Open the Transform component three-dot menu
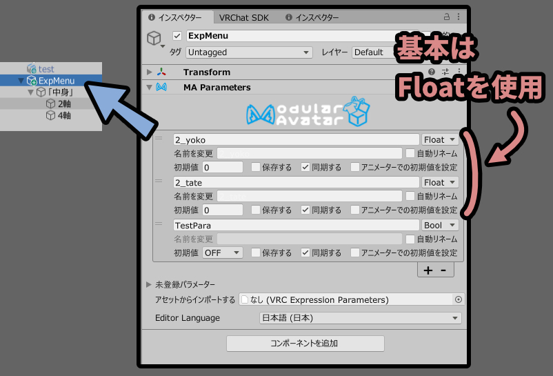Image resolution: width=553 pixels, height=376 pixels. click(x=459, y=72)
